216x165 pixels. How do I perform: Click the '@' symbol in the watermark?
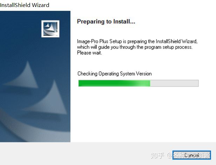pos(169,156)
